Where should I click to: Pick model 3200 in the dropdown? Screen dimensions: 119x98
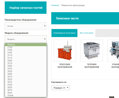tap(26, 61)
